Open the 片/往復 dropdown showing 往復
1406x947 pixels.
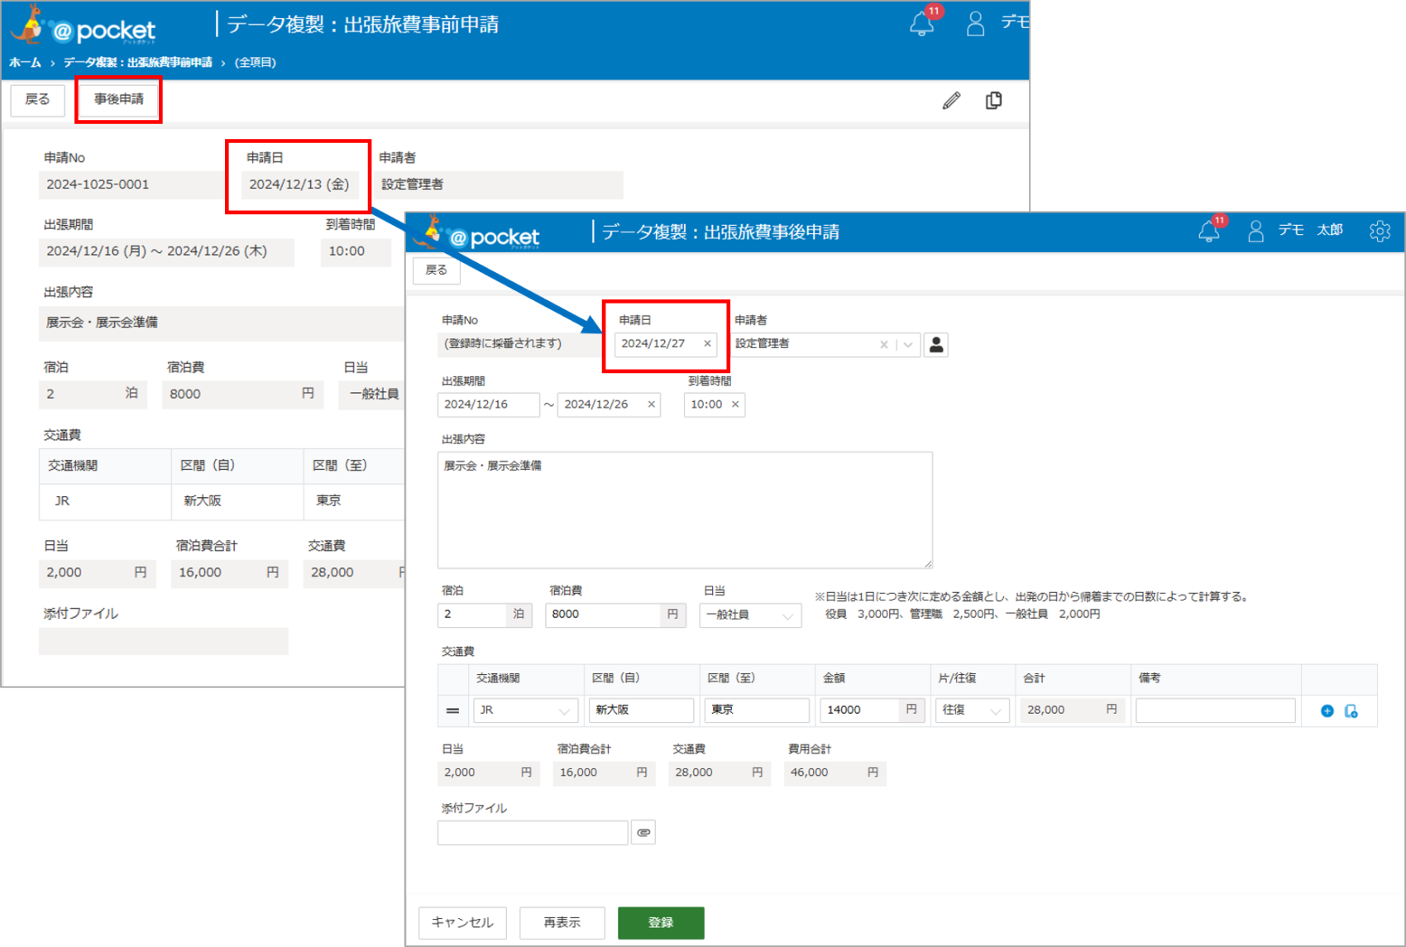973,710
